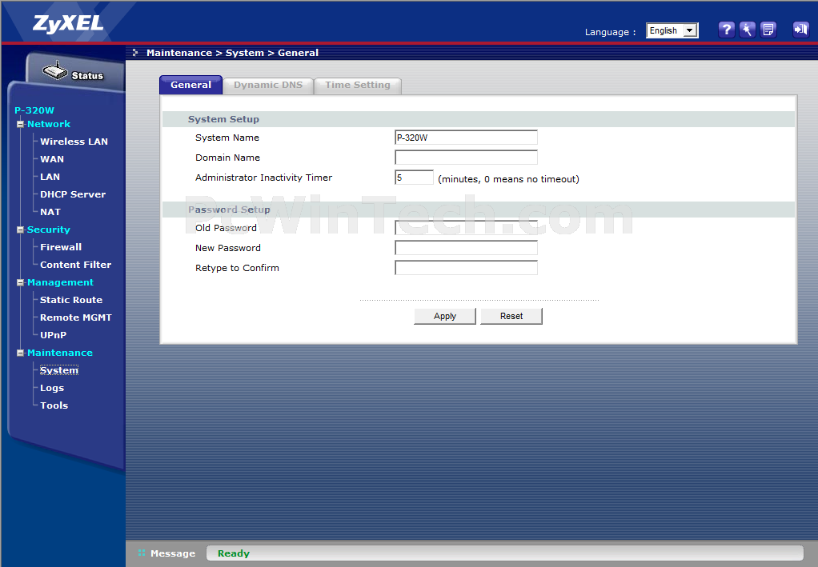Click the ZyXEL logo
Viewport: 818px width, 567px height.
point(68,23)
